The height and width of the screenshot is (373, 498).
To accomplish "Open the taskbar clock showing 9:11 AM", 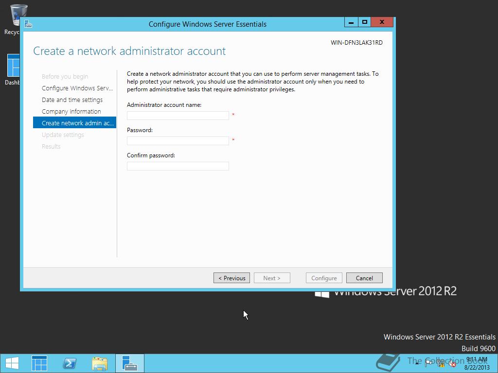I will (477, 363).
